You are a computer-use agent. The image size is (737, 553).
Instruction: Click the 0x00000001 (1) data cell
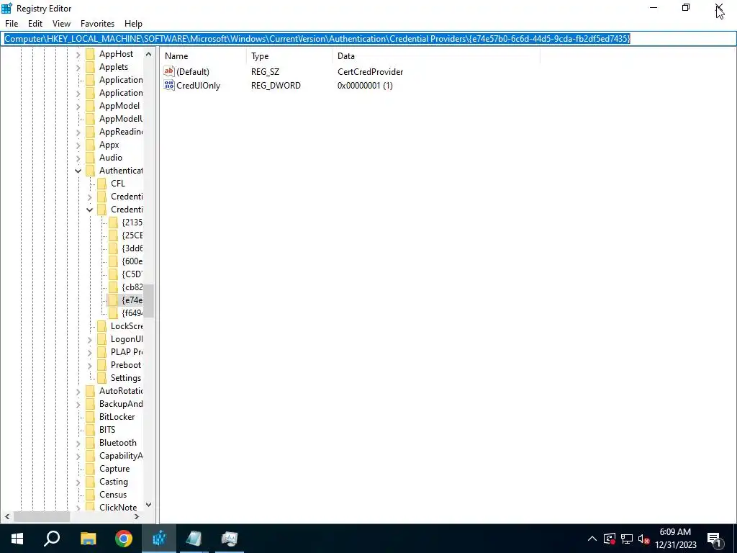tap(365, 86)
